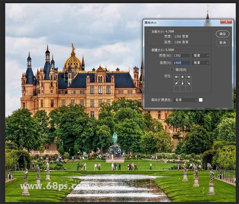Click the 画布扩展颜色: label
239x204 pixels.
[161, 100]
